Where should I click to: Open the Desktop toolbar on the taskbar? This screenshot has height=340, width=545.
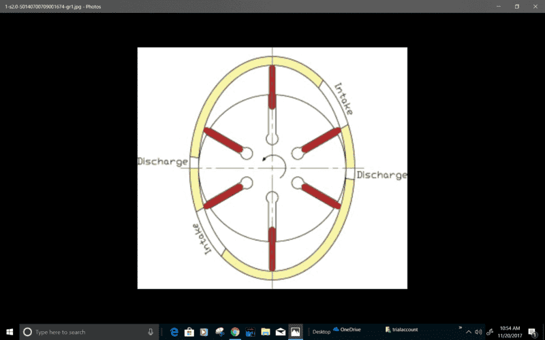click(x=322, y=332)
